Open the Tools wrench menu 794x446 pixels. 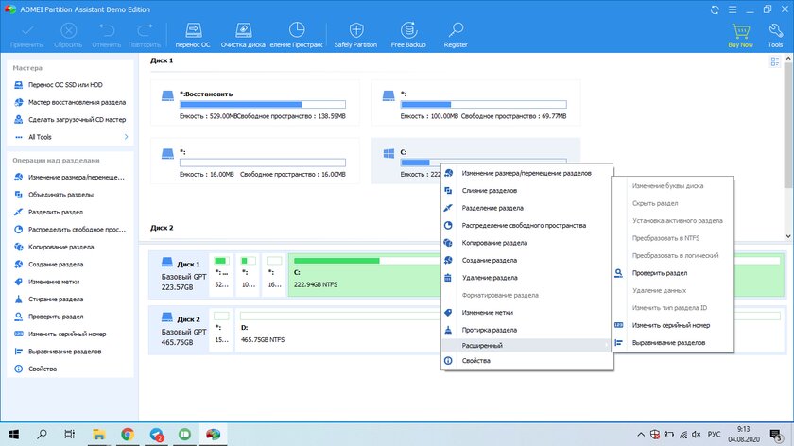pos(775,35)
